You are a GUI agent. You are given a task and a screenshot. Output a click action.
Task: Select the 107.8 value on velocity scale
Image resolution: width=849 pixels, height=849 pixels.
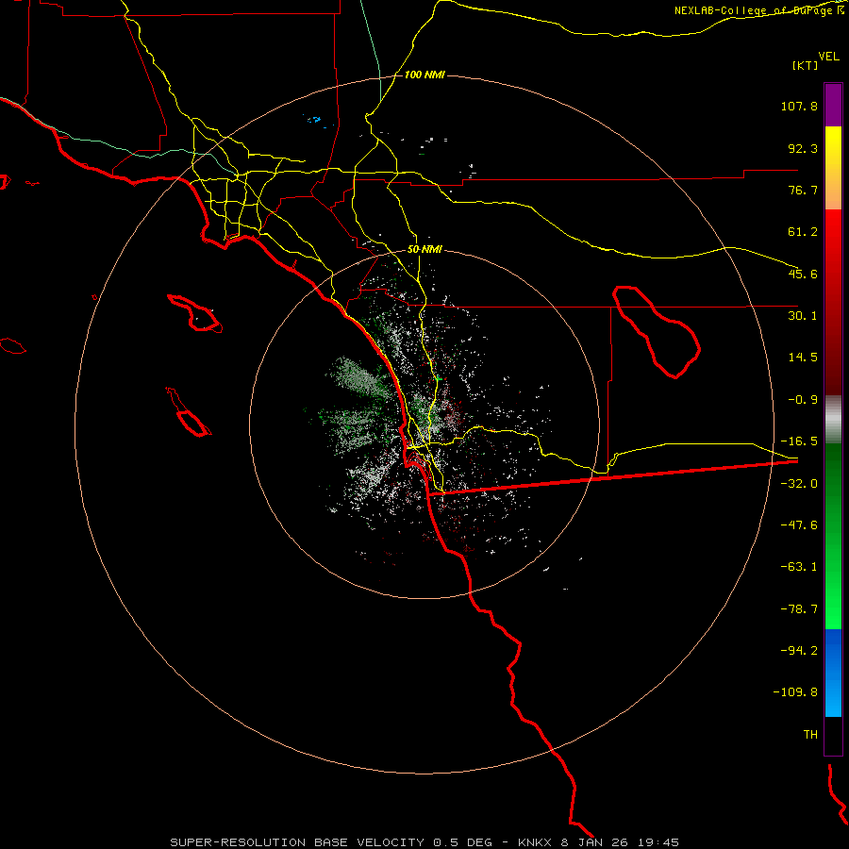point(799,106)
